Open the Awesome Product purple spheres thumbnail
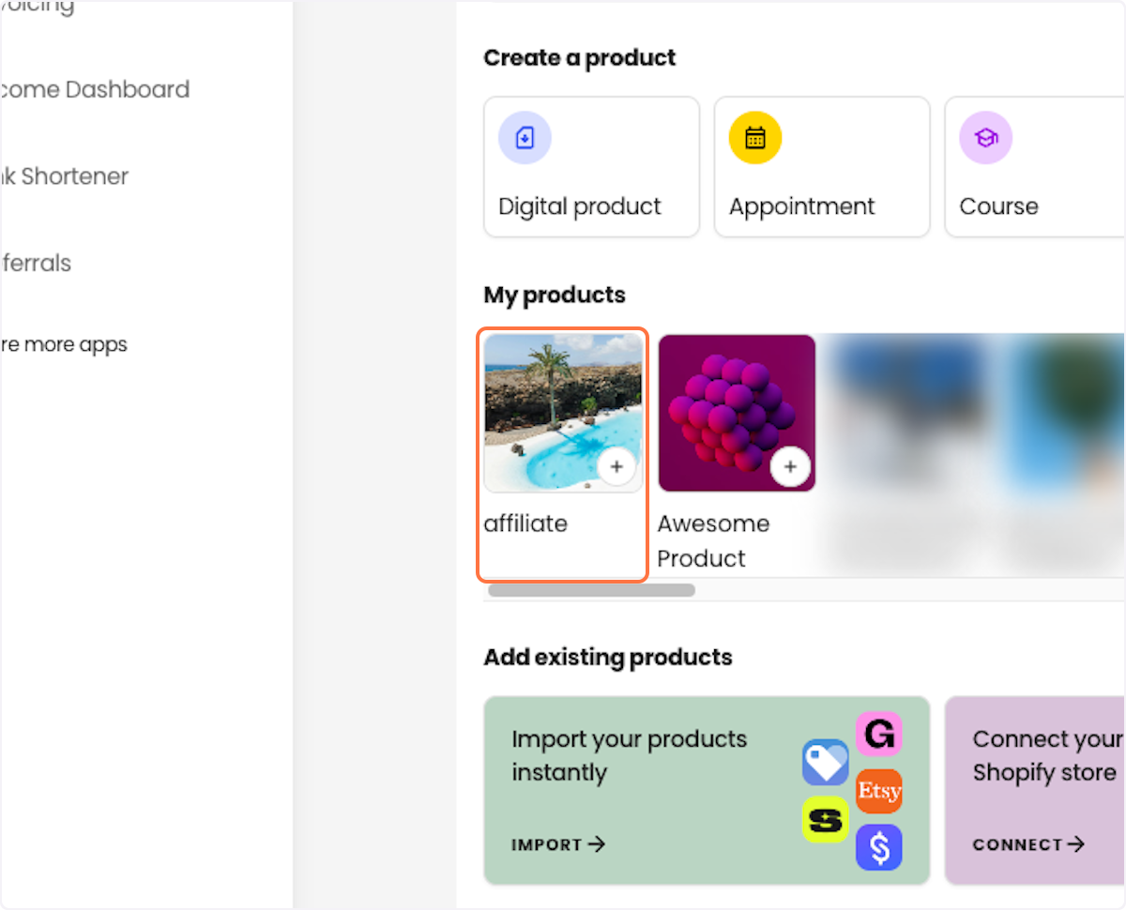The image size is (1126, 910). [x=737, y=413]
